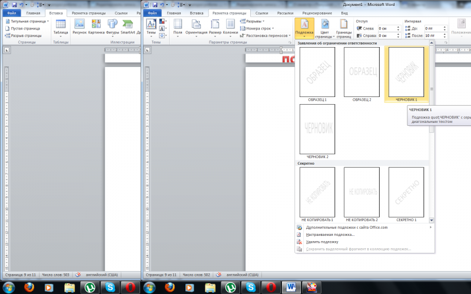
Task: Open Файл tab in Документ1 window
Action: click(x=152, y=13)
